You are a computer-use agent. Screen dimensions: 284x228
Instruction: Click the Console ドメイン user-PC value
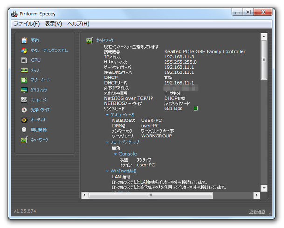tap(146, 165)
